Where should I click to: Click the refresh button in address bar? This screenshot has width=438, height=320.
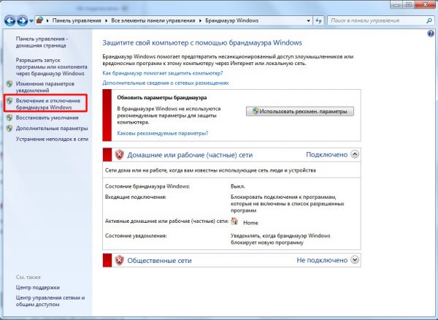318,20
